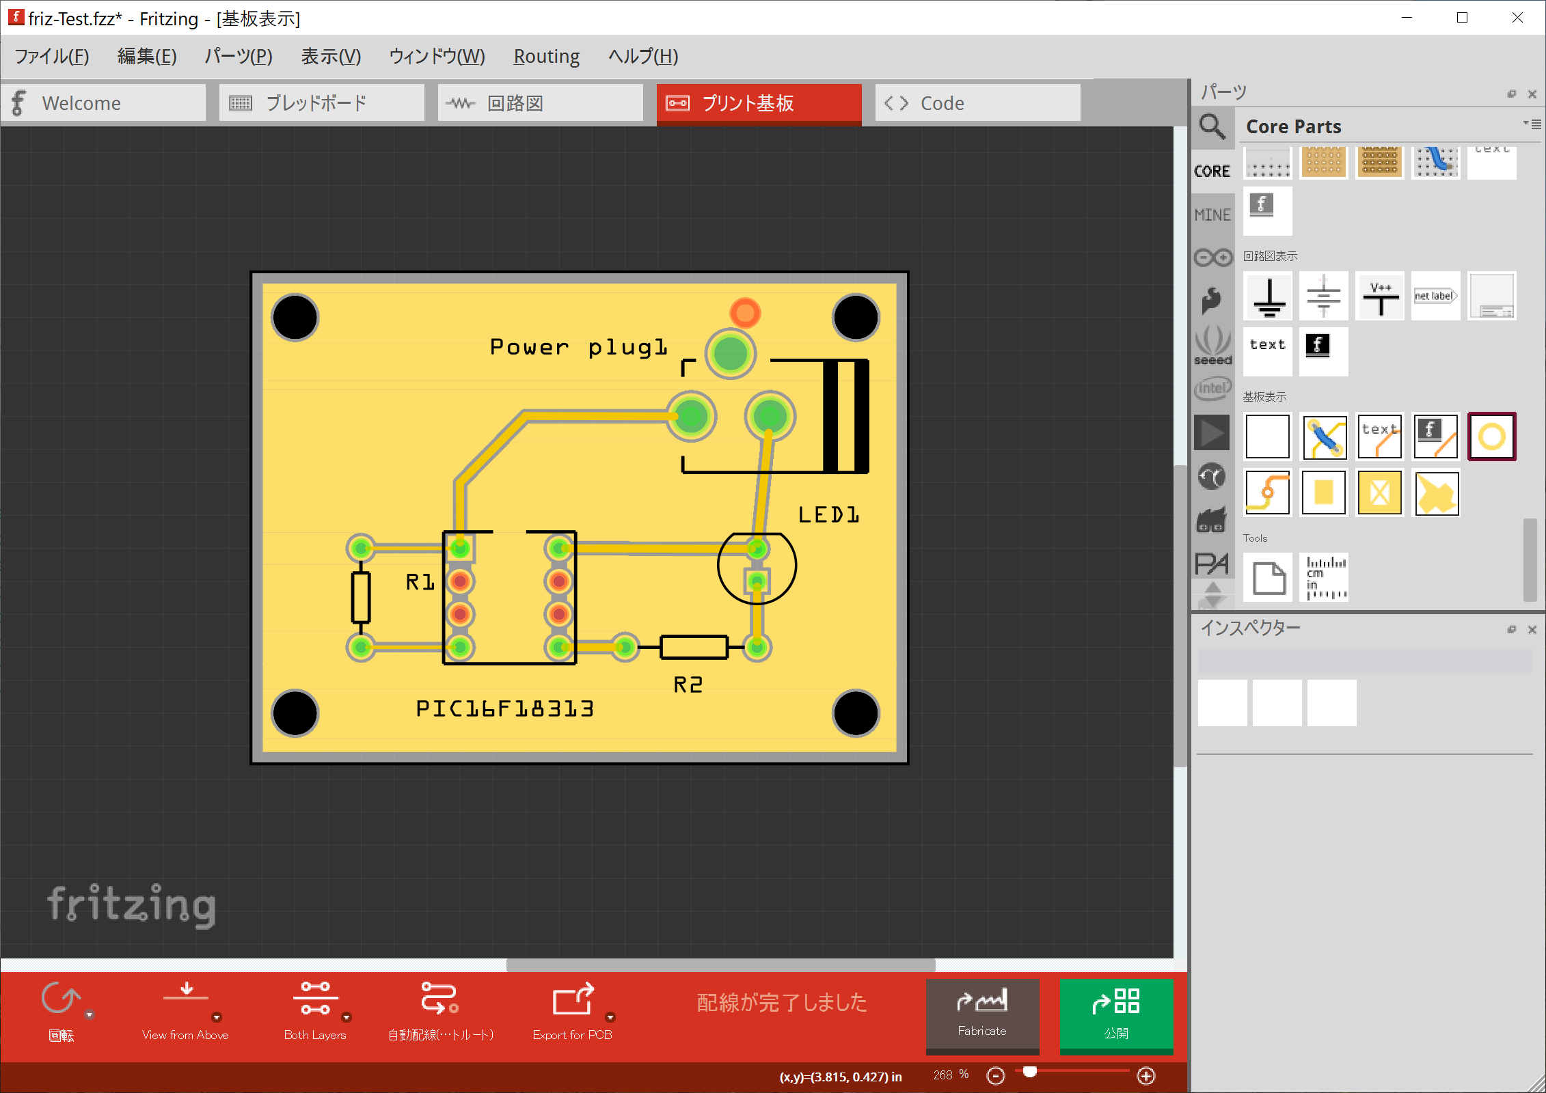Screen dimensions: 1546x1093
Task: Select the perfboard part thumbnail
Action: 1324,163
